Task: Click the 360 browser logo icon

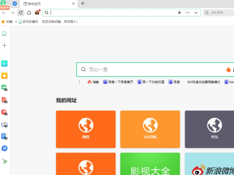Action: click(x=3, y=3)
